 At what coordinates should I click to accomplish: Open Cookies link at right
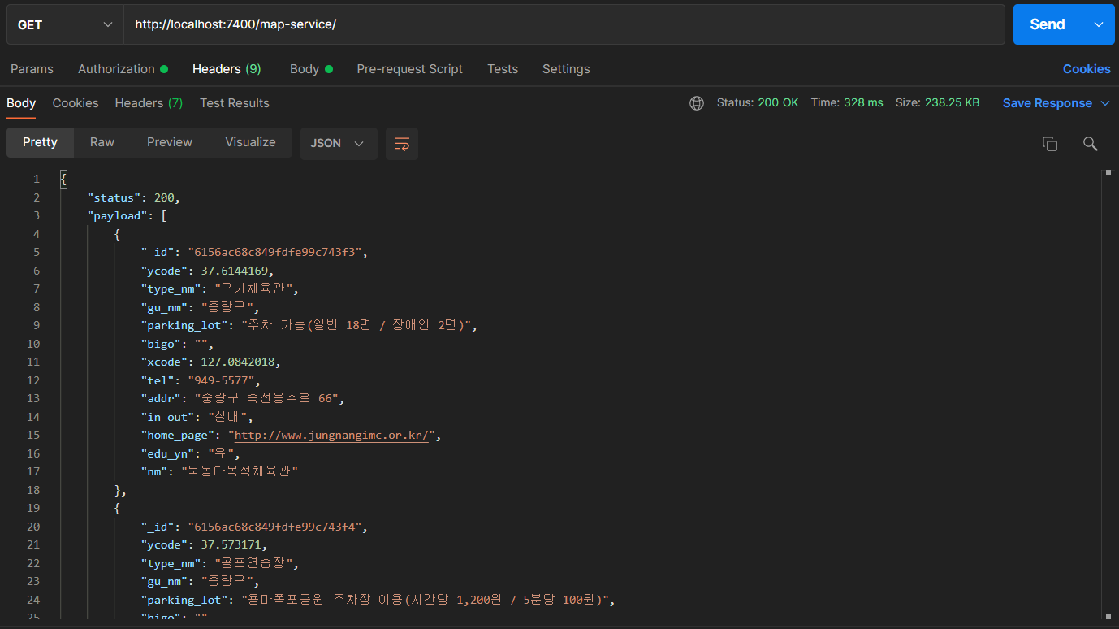coord(1087,69)
